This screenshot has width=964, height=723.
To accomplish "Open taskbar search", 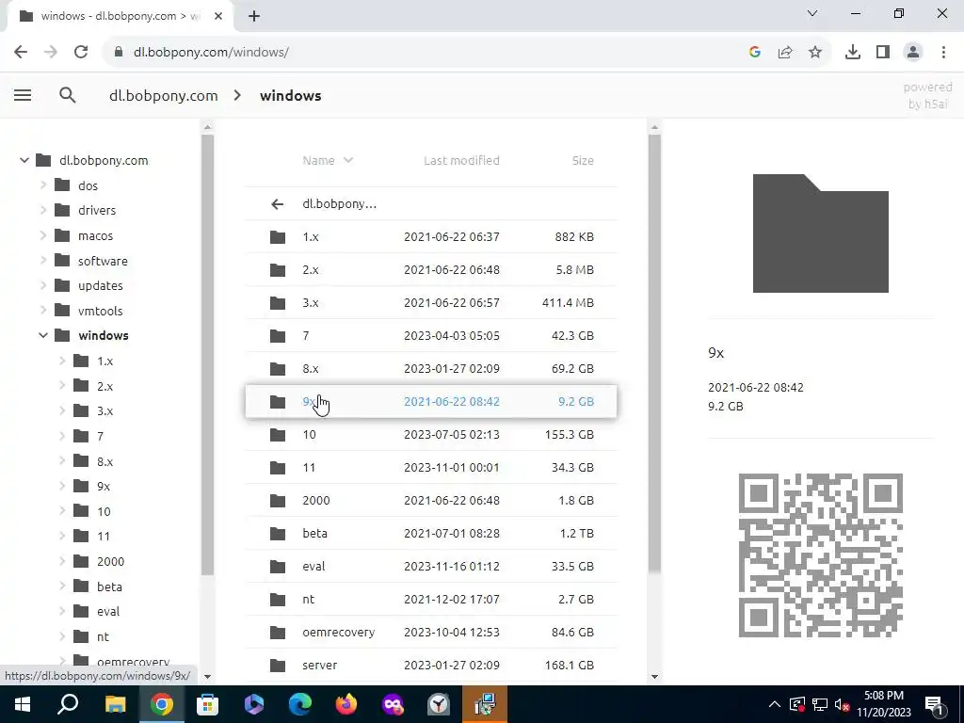I will coord(68,704).
